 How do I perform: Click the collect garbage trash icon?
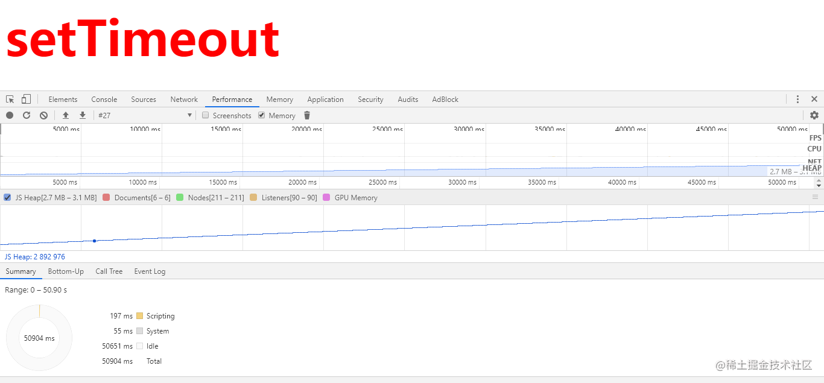point(307,115)
